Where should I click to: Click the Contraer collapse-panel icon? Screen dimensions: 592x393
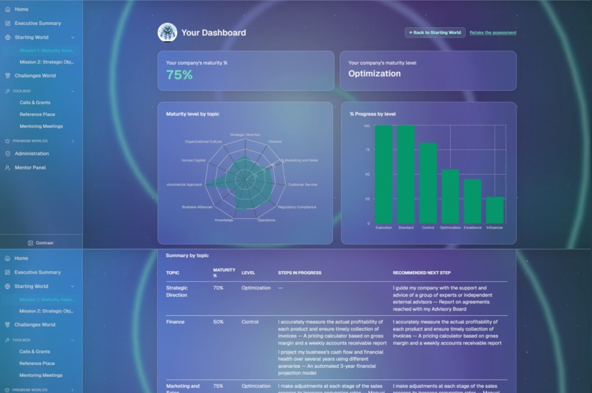tap(31, 243)
